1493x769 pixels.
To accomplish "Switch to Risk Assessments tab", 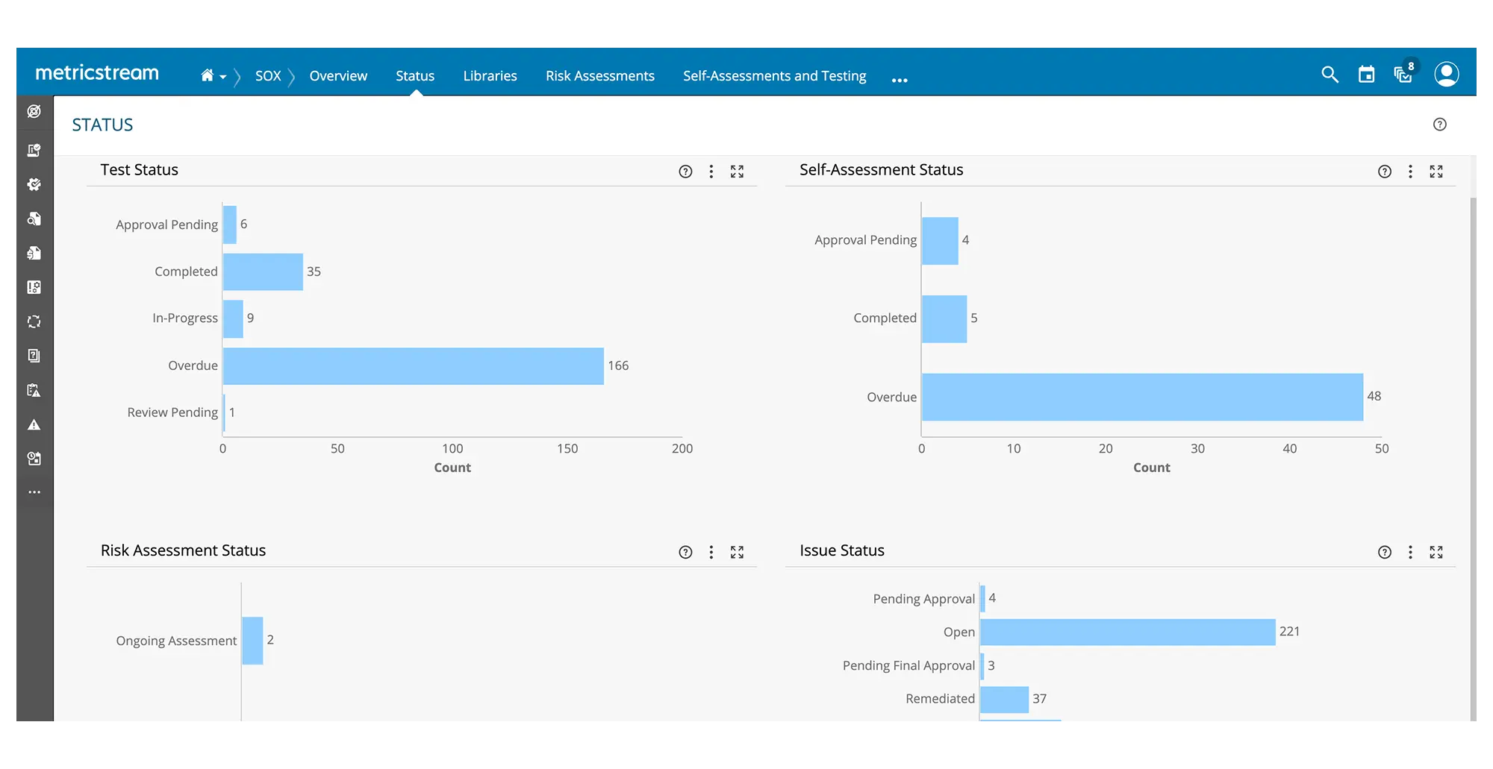I will (600, 76).
